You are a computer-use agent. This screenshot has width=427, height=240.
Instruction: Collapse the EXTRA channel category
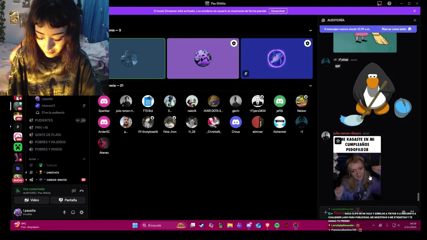click(34, 159)
